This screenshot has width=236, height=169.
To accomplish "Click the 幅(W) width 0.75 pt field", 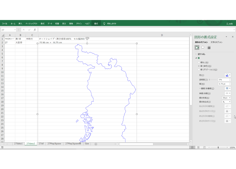I will 224,84.
